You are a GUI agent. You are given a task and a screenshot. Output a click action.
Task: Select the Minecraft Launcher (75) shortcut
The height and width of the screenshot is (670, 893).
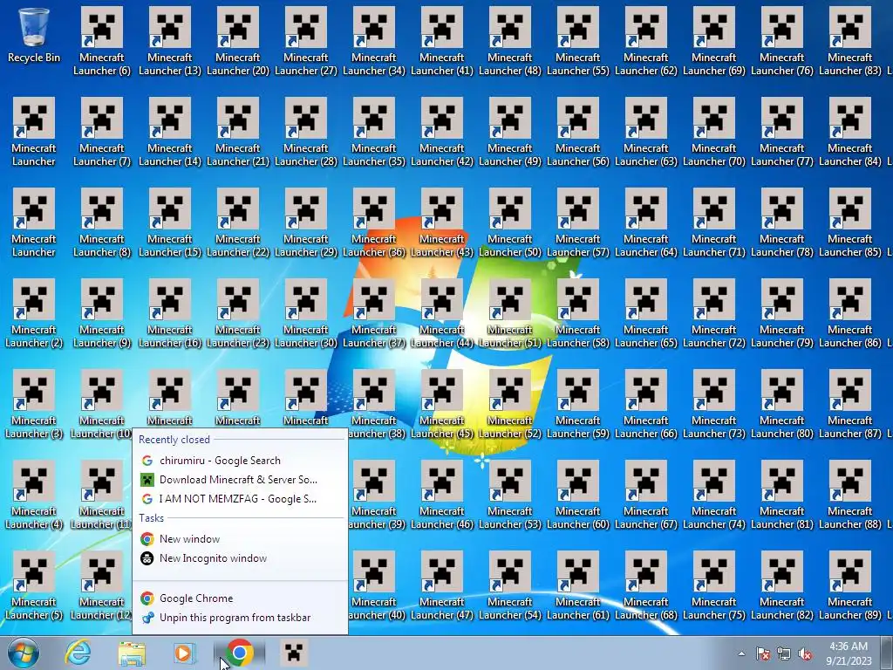click(714, 585)
